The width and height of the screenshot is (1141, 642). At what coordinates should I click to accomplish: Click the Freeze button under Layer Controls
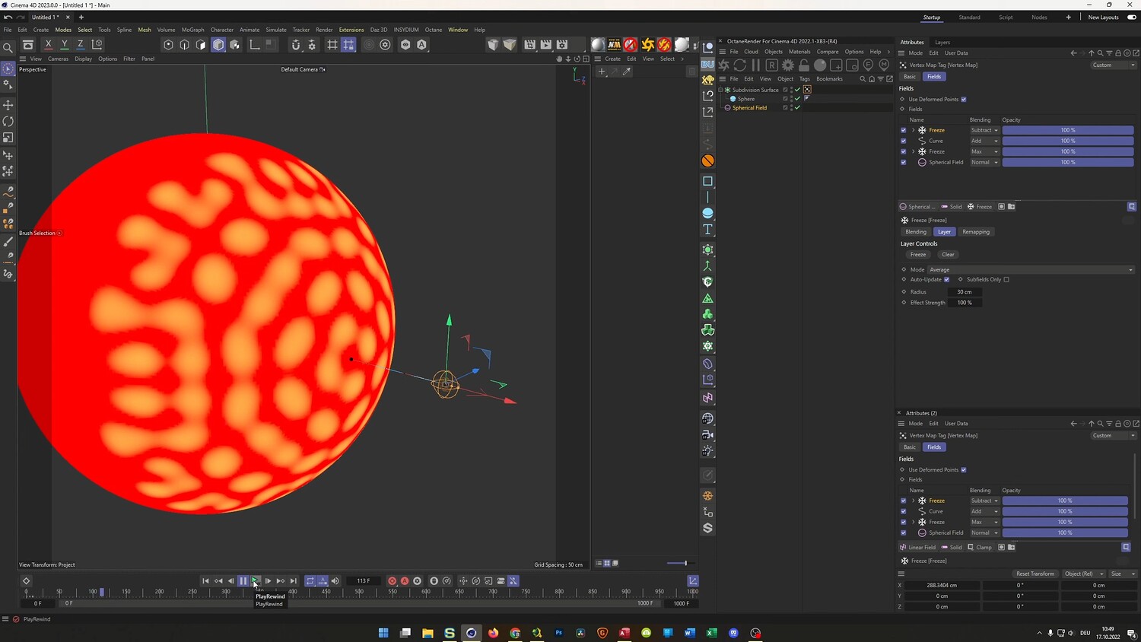(x=918, y=255)
